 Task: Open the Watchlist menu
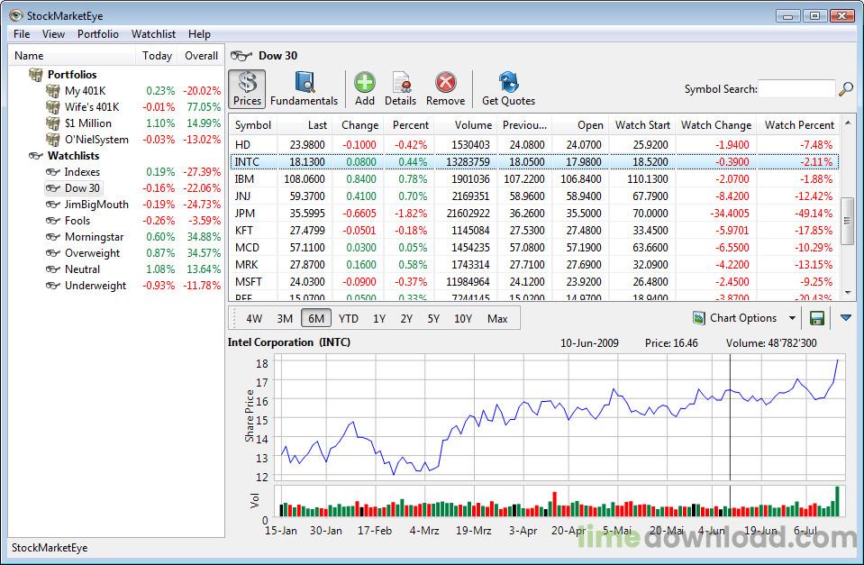tap(153, 33)
